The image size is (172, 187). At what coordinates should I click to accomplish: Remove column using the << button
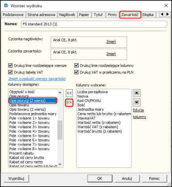point(69,93)
